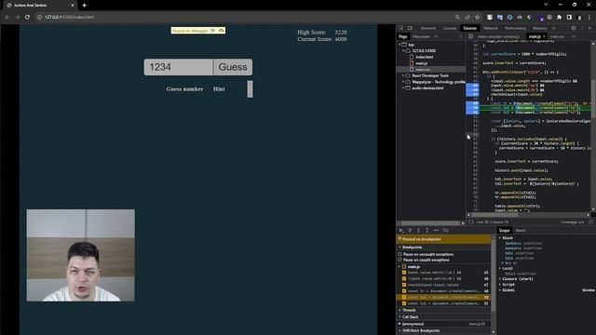This screenshot has height=335, width=596.
Task: Switch to the Network panel
Action: point(491,28)
